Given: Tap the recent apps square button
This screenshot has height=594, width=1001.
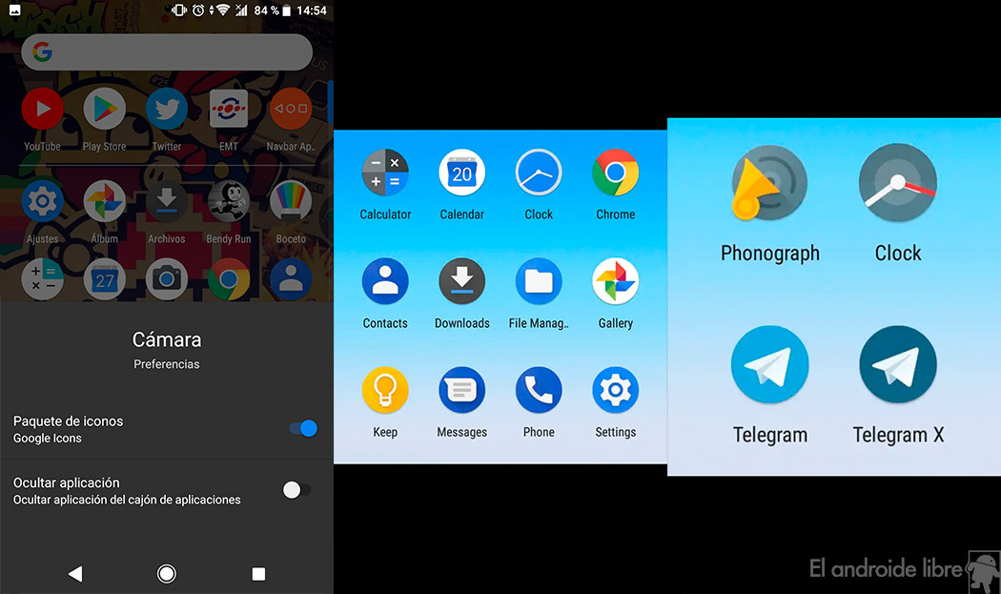Looking at the screenshot, I should point(258,574).
